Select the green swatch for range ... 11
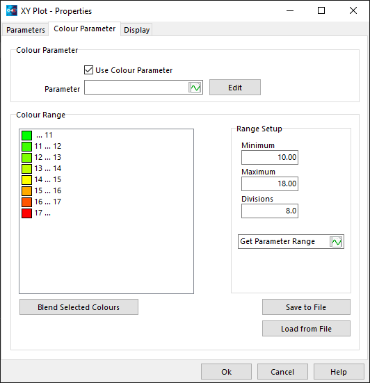The height and width of the screenshot is (383, 370). pyautogui.click(x=26, y=136)
